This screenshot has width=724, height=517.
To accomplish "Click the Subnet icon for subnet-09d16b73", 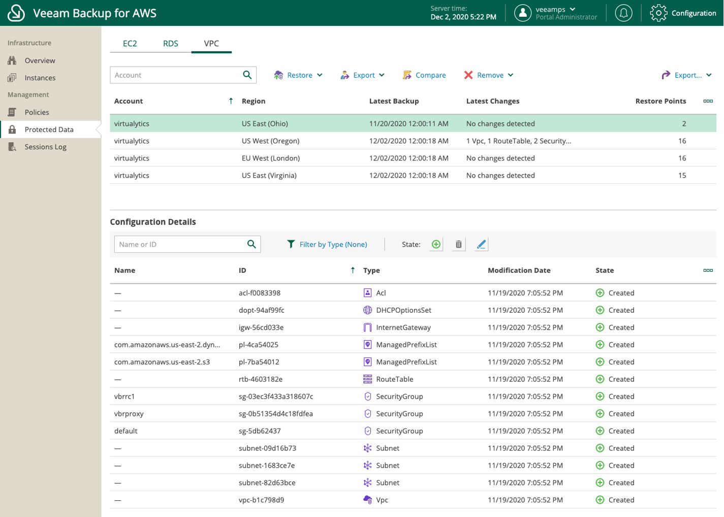I will tap(368, 448).
